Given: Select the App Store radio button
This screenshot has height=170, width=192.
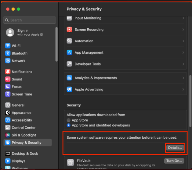Looking at the screenshot, I should point(69,120).
